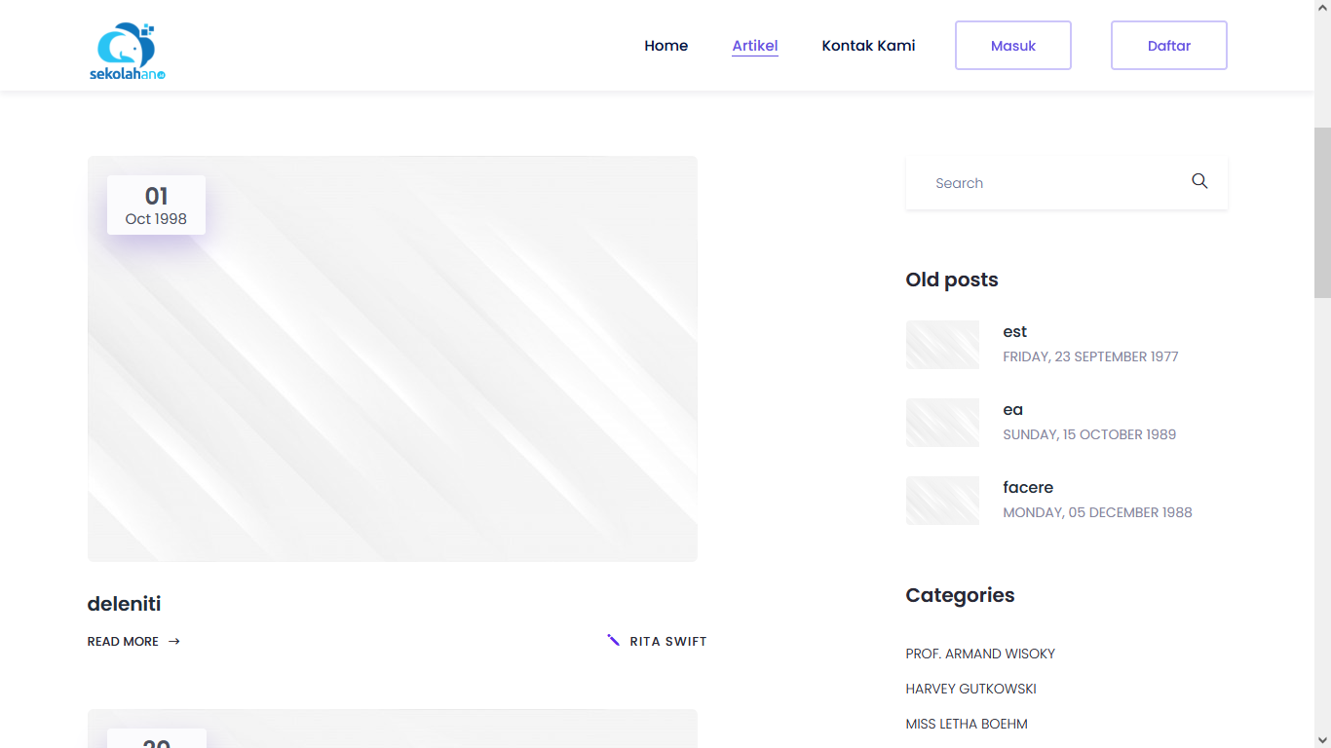The width and height of the screenshot is (1331, 748).
Task: Open the deleniti article title
Action: [x=124, y=604]
